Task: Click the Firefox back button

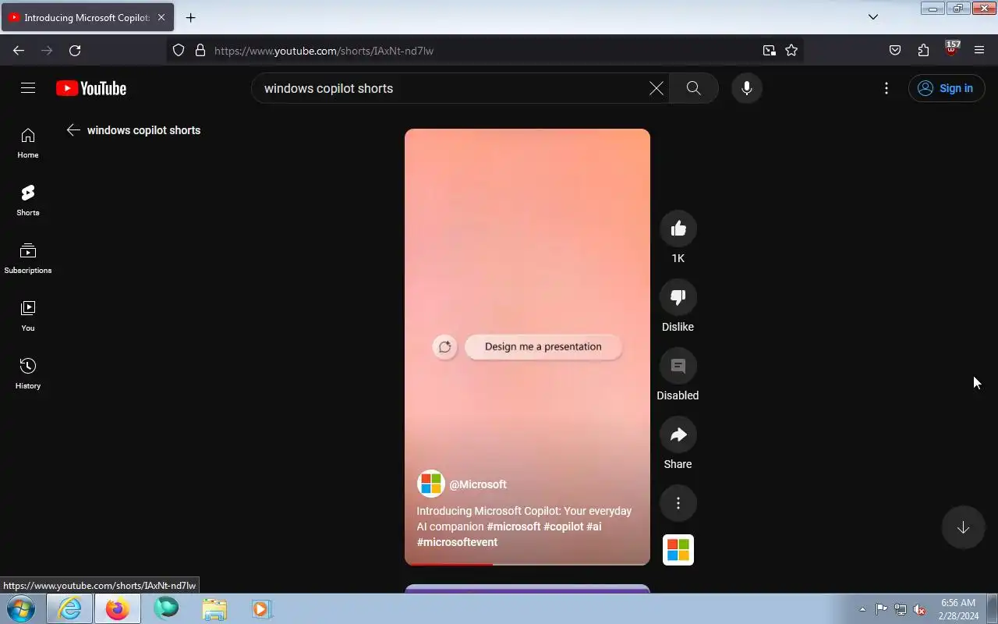Action: pyautogui.click(x=19, y=50)
